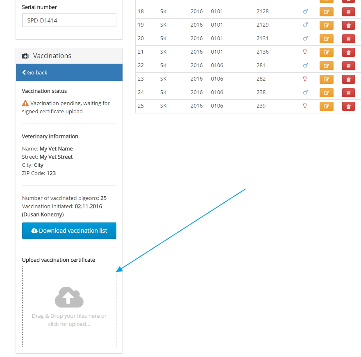
Task: Delete row 20 with the red trash button
Action: pyautogui.click(x=348, y=39)
